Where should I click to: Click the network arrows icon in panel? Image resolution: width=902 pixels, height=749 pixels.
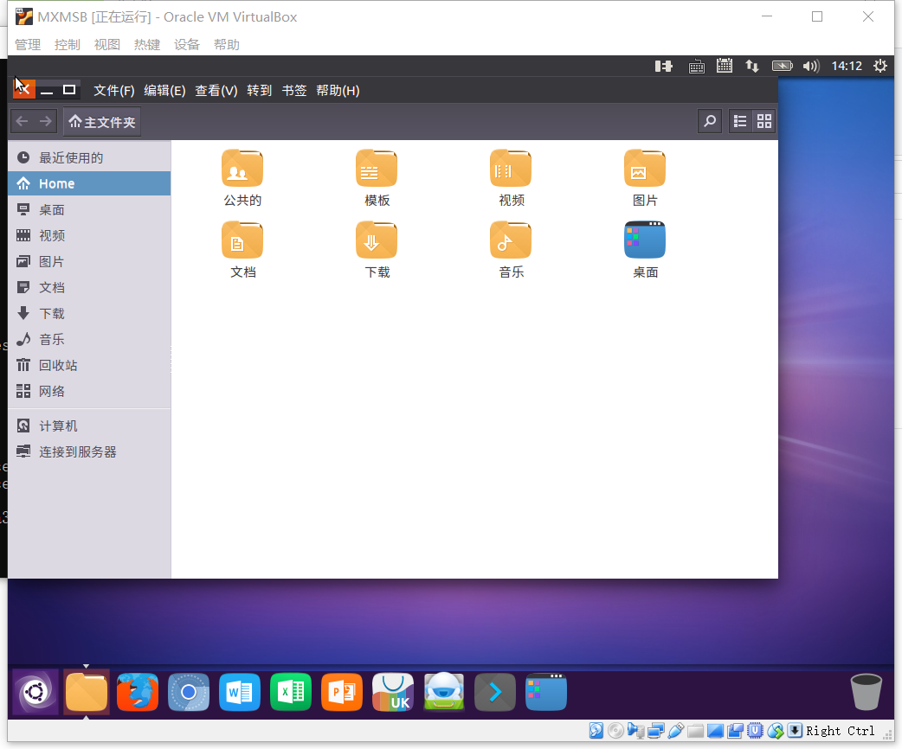point(752,66)
